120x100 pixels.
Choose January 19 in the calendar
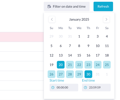(51, 65)
